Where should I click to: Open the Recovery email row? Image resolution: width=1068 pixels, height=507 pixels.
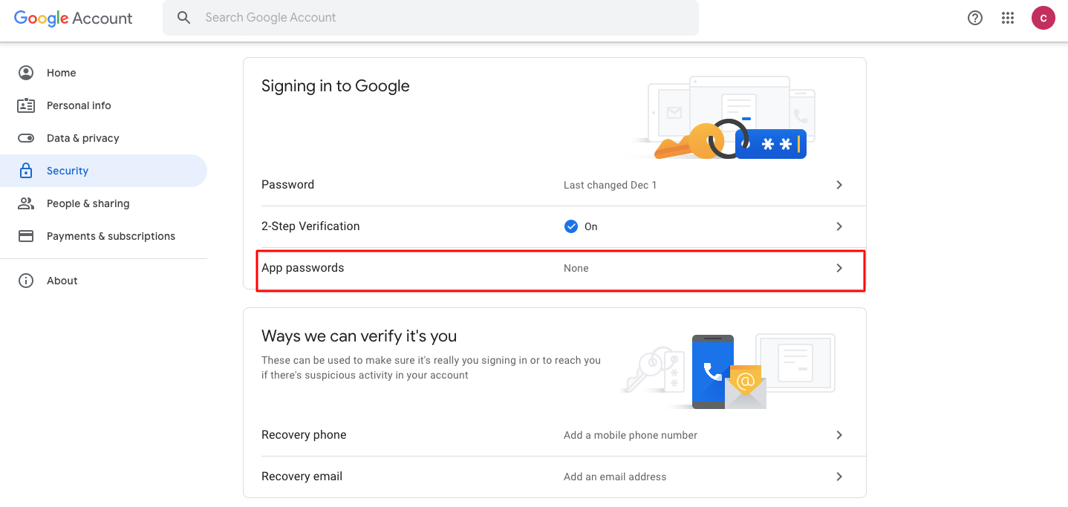click(x=302, y=477)
